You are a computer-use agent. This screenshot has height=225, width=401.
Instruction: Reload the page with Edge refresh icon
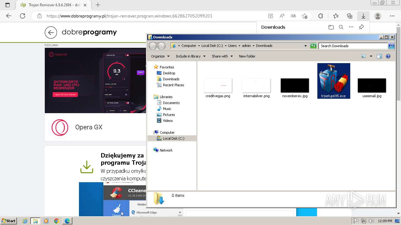(23, 16)
